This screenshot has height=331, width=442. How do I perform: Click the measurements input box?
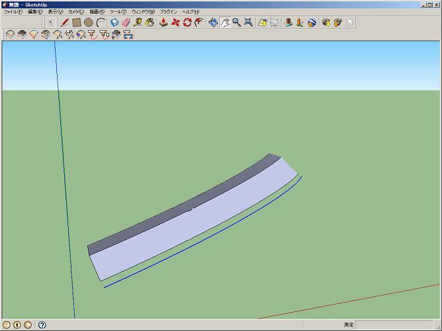coord(394,324)
